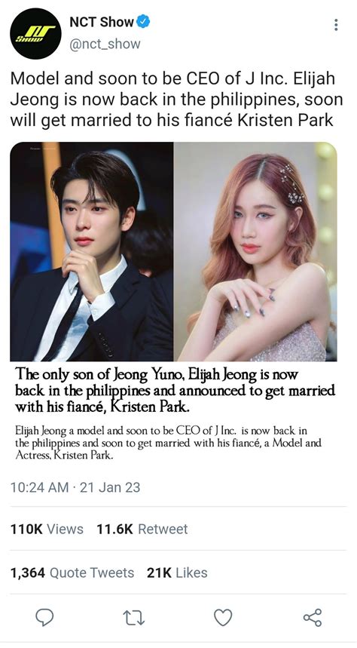Open the NCT Show profile avatar
The width and height of the screenshot is (357, 648).
(35, 34)
